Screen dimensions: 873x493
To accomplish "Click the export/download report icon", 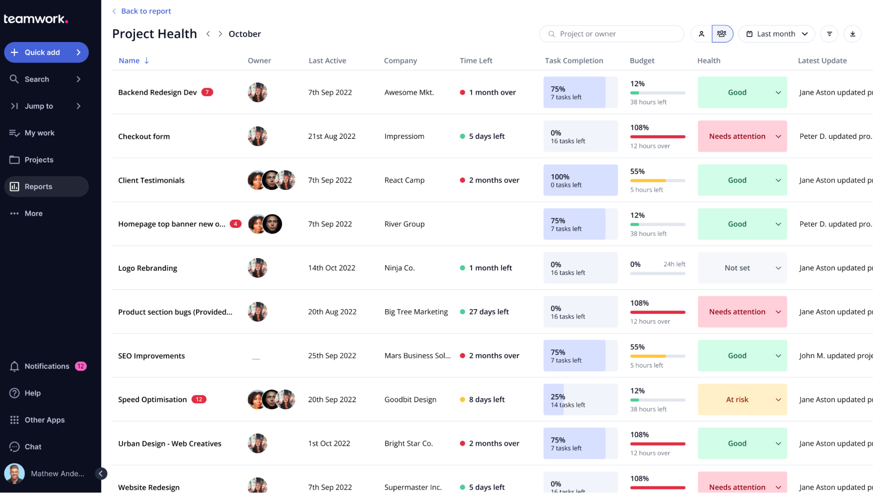I will pyautogui.click(x=852, y=34).
